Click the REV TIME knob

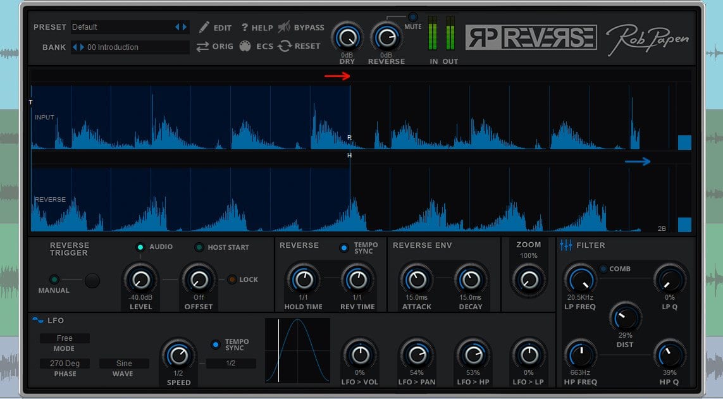click(357, 279)
